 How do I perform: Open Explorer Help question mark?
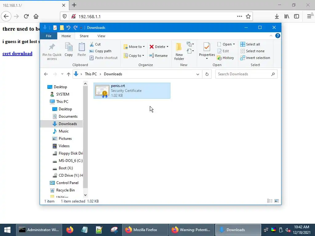click(x=278, y=36)
